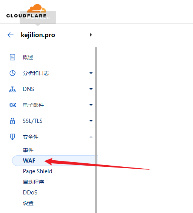This screenshot has height=213, width=193.
Task: Open the 事件 security submenu item
Action: pos(28,150)
